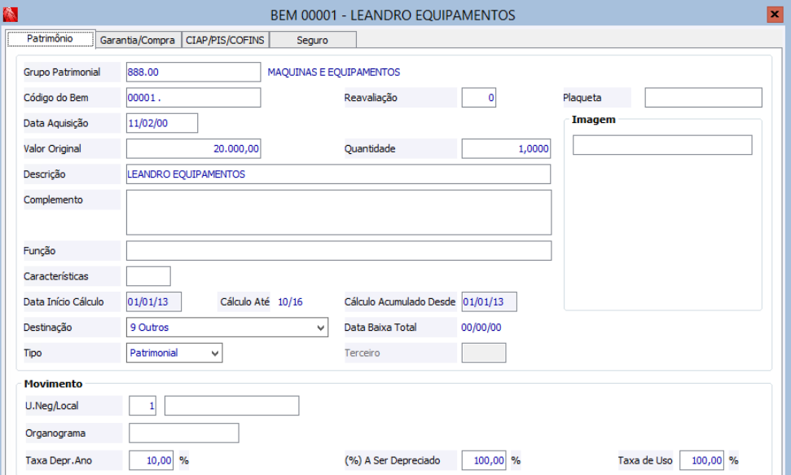Switch to the Patrimônio tab

pyautogui.click(x=51, y=39)
